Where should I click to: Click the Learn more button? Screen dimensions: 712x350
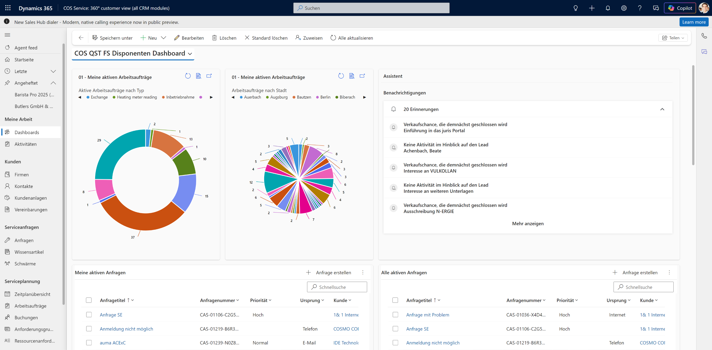point(694,22)
